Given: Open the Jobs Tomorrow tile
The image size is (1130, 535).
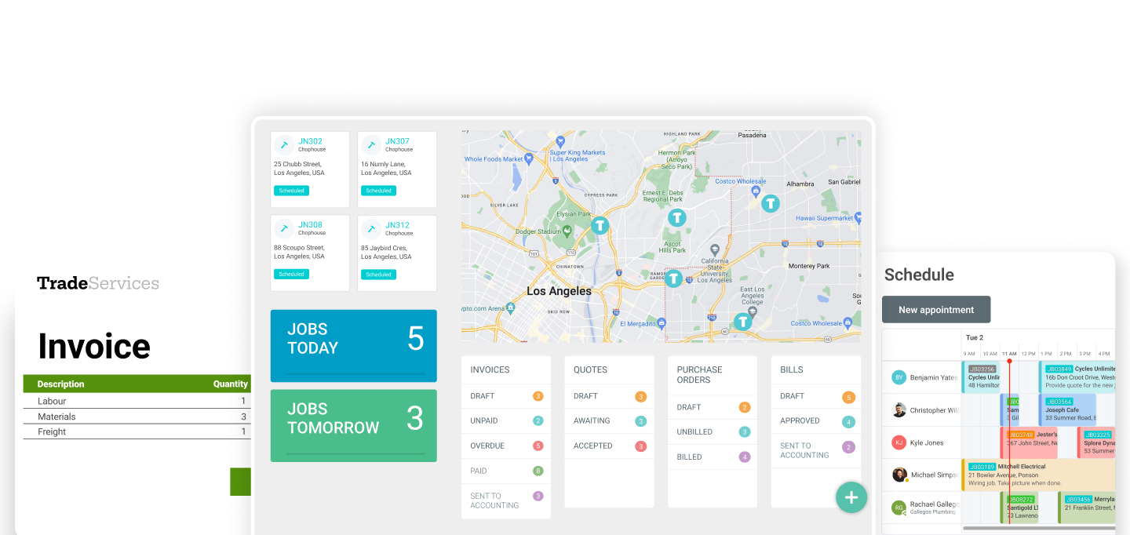Looking at the screenshot, I should [x=354, y=426].
